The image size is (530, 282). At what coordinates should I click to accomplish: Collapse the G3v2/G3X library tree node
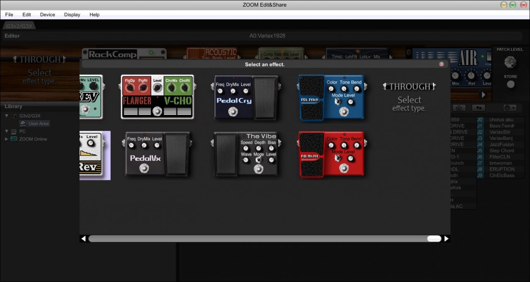point(6,116)
